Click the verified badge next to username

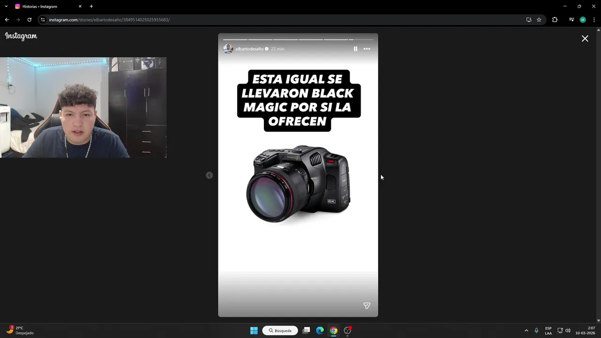point(267,49)
